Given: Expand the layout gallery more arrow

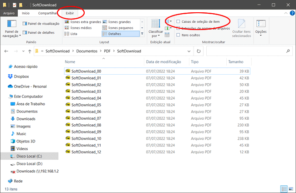Looking at the screenshot, I should click(142, 34).
